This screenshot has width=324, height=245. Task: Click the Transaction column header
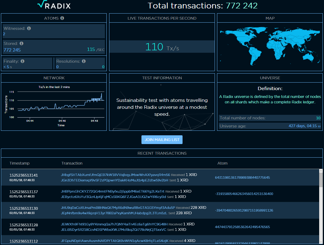point(72,163)
